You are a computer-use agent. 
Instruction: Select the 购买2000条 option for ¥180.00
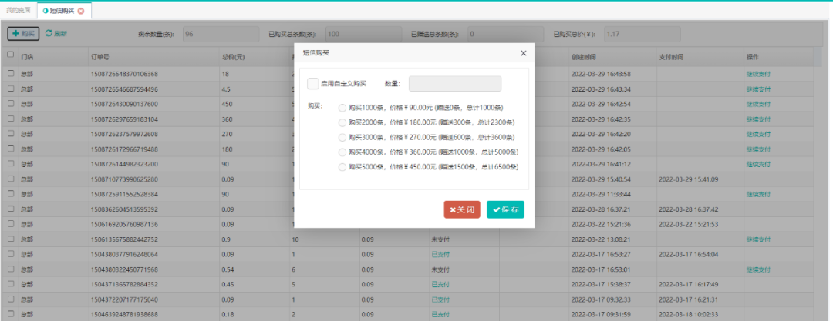click(x=342, y=122)
